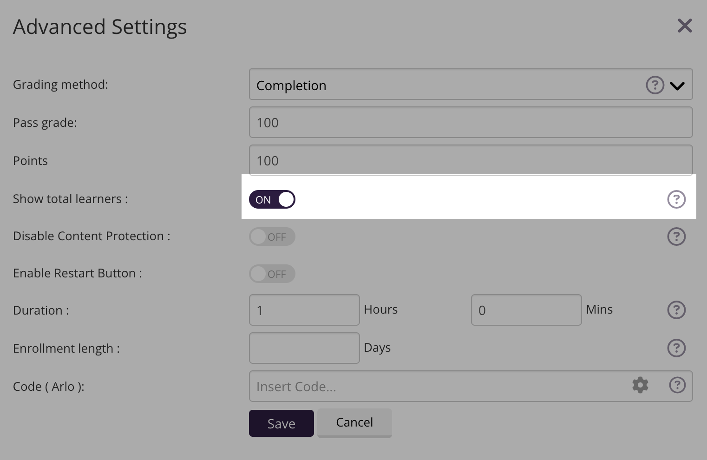
Task: Click help icon in Grading method field
Action: click(655, 85)
